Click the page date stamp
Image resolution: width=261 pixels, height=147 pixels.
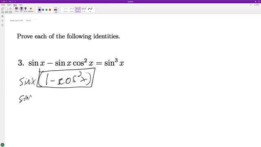coord(16,21)
